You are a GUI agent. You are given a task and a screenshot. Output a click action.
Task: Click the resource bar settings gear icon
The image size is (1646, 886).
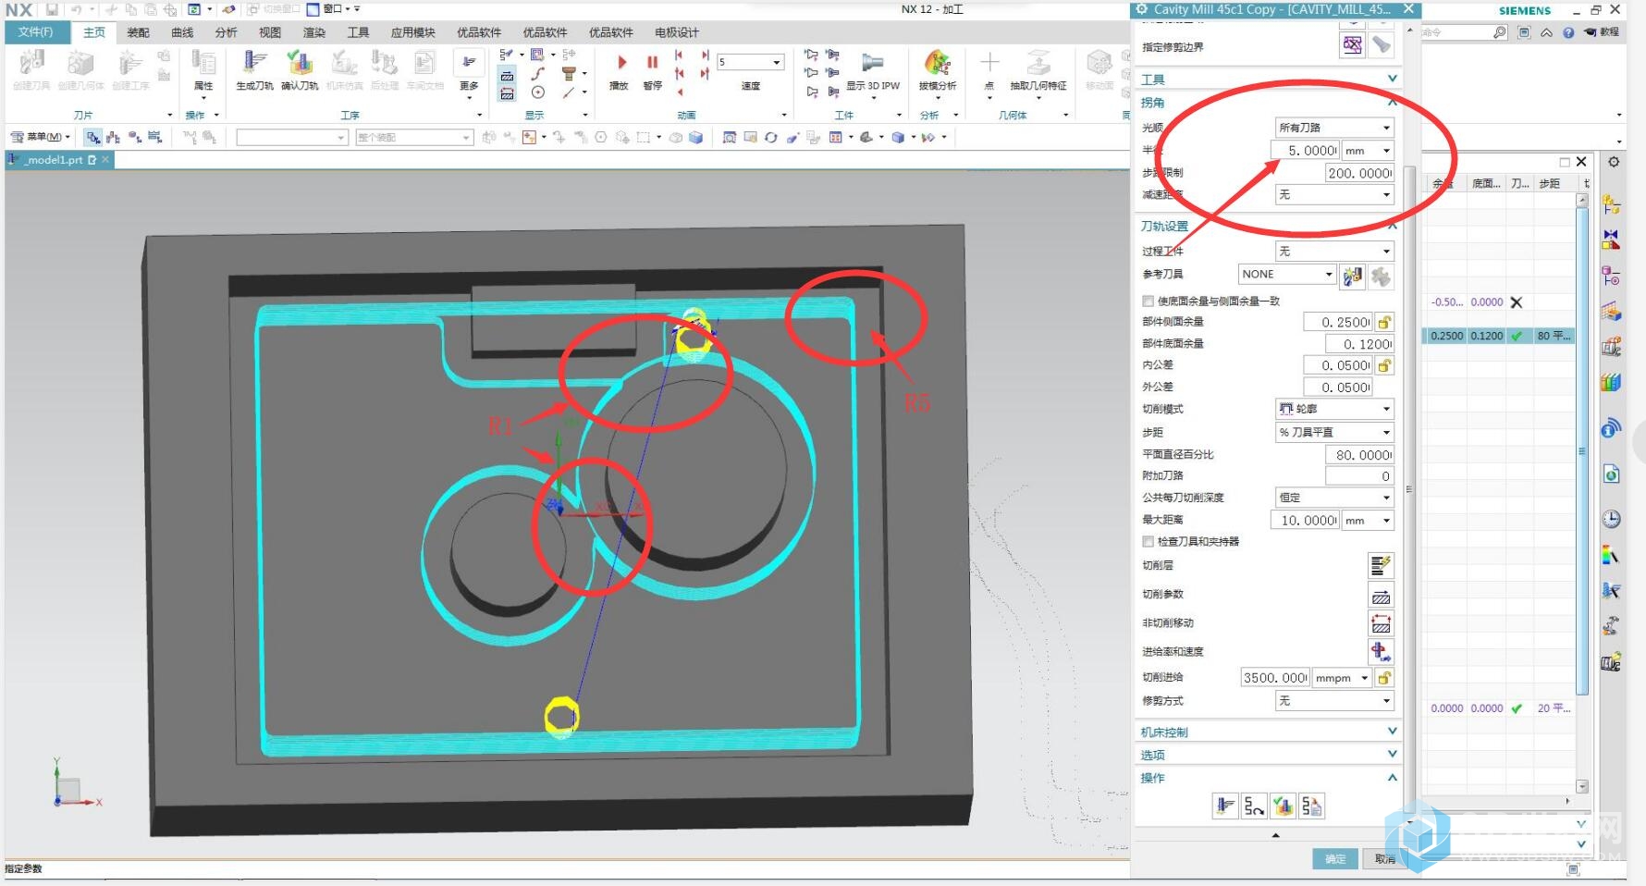[x=1614, y=162]
